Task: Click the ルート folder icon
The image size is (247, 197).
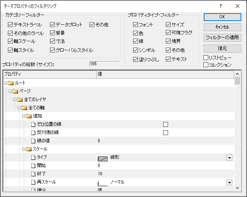Action: 11,83
